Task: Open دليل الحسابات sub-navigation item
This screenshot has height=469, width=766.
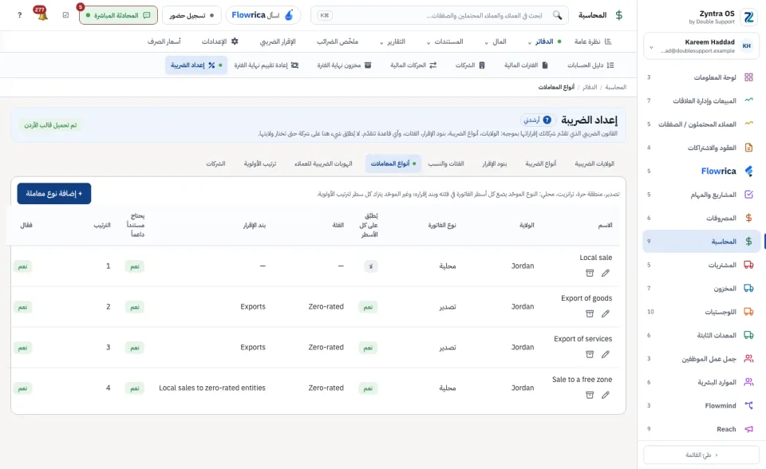Action: tap(590, 65)
